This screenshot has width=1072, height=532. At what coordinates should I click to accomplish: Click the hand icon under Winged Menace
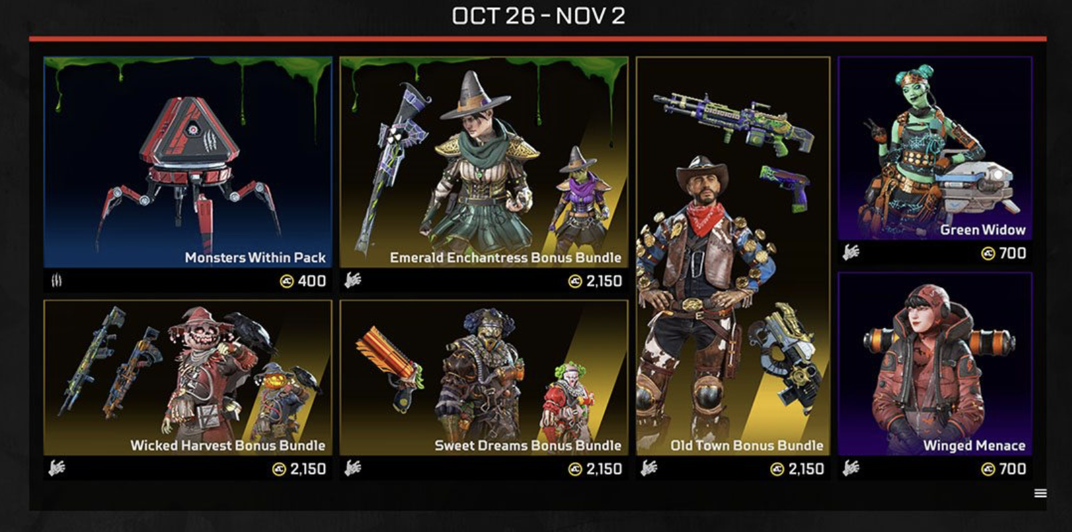(x=851, y=468)
